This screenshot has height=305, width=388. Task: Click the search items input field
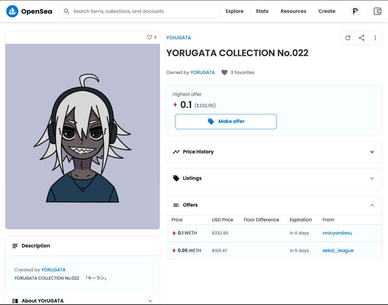coord(143,11)
